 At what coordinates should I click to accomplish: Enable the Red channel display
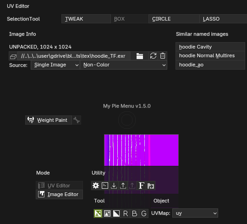click(x=126, y=213)
